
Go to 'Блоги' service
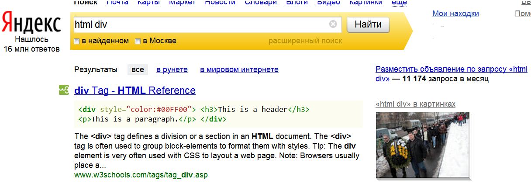(297, 3)
